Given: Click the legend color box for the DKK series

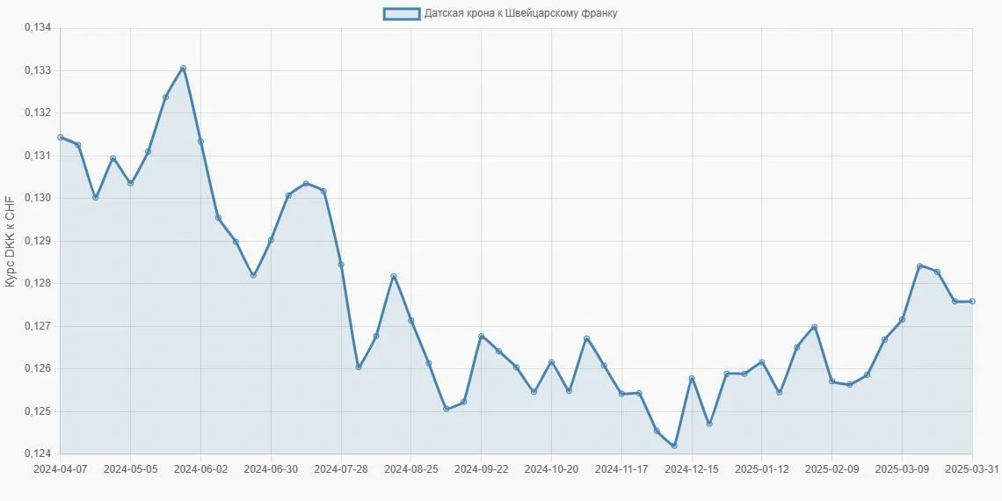Looking at the screenshot, I should [x=401, y=13].
